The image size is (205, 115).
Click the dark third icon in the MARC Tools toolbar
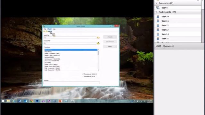(49, 31)
